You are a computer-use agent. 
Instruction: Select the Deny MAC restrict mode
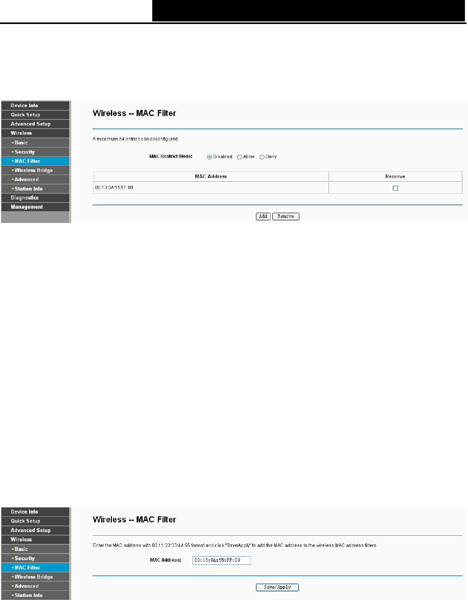[x=262, y=157]
